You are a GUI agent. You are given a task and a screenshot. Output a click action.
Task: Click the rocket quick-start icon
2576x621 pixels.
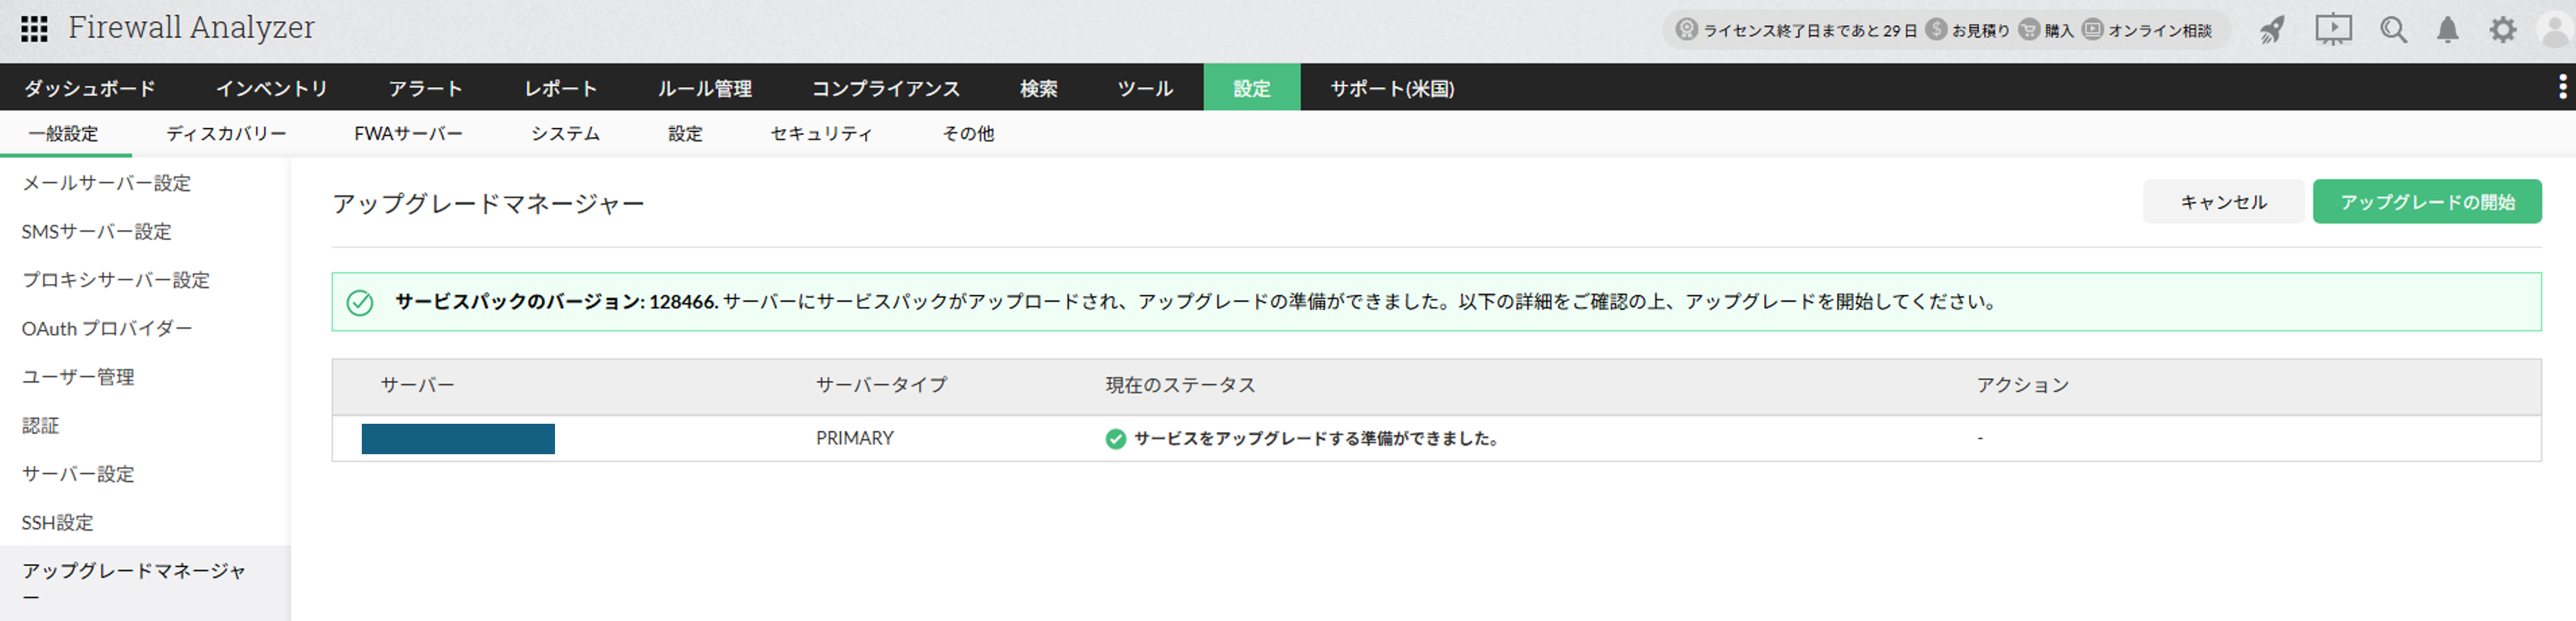2272,30
